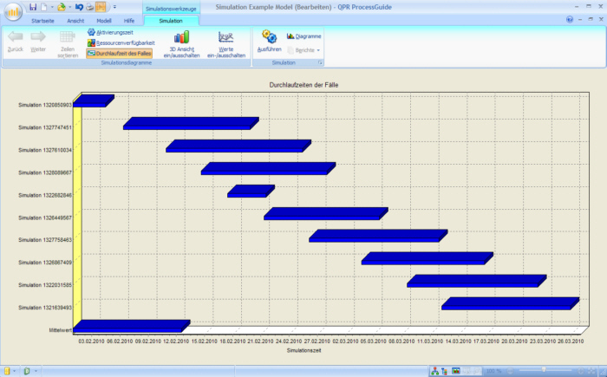Viewport: 607px width, 377px height.
Task: Open the QPR application orb menu
Action: pos(13,12)
